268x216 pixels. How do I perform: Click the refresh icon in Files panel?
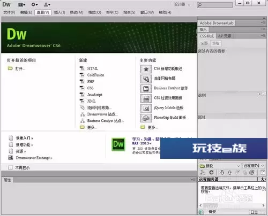[x=211, y=172]
